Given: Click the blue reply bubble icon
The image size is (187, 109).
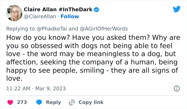Looking at the screenshot, I should (39, 102).
